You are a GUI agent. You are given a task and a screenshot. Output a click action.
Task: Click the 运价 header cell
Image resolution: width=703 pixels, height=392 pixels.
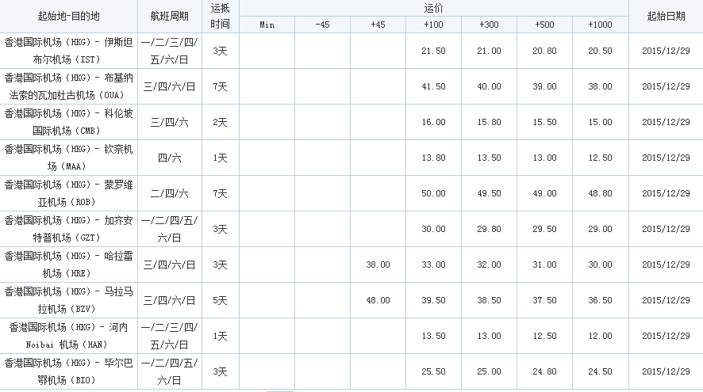point(433,8)
